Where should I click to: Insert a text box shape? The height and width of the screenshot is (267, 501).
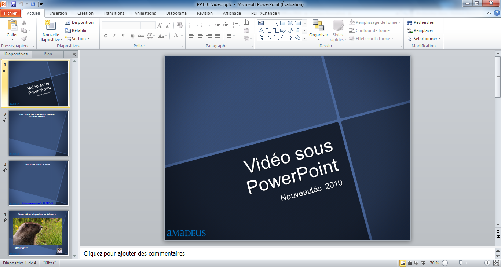click(261, 23)
